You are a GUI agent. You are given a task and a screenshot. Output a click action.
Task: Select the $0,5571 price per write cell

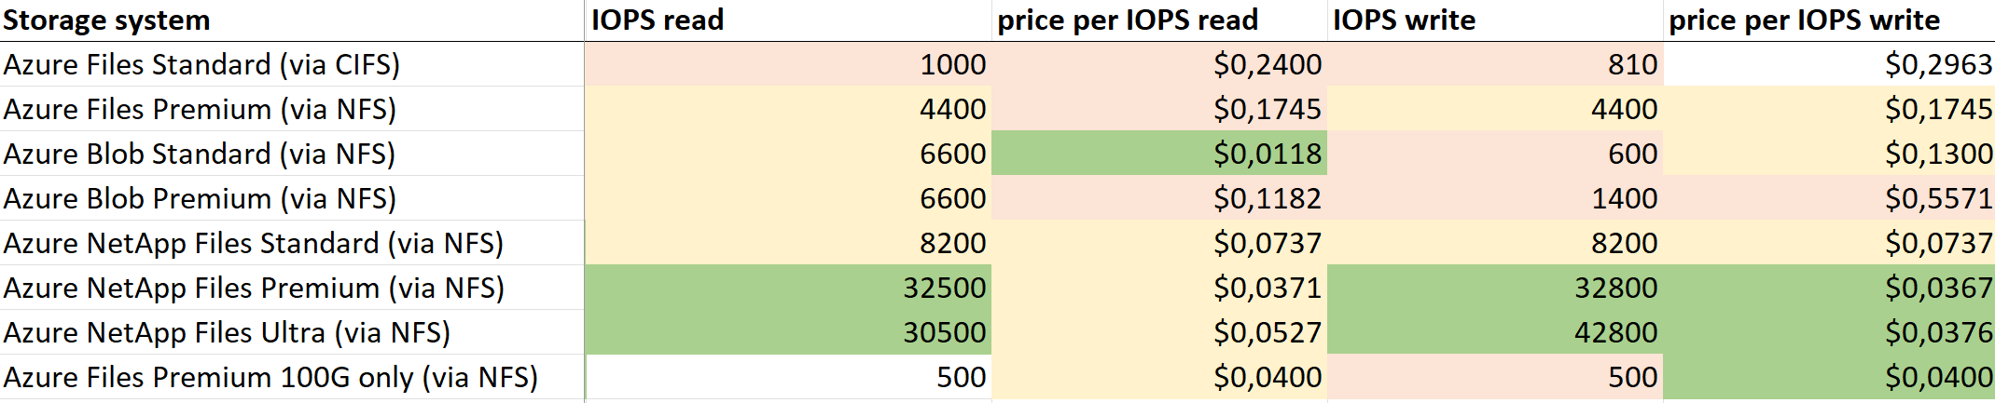[x=1829, y=198]
